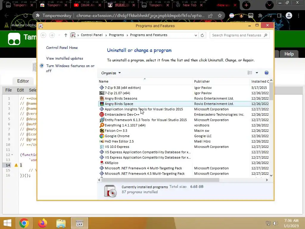Expand the breadcrumb arrow after Programs
This screenshot has height=229, width=305.
pyautogui.click(x=127, y=35)
